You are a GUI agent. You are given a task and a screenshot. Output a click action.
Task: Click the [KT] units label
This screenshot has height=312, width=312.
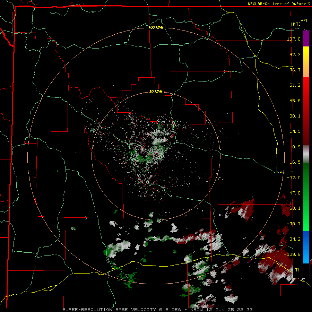pos(296,24)
